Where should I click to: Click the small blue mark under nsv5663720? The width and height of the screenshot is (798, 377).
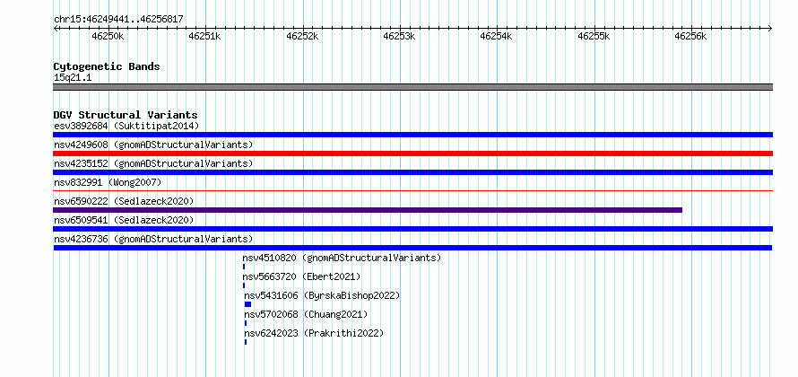pos(244,285)
